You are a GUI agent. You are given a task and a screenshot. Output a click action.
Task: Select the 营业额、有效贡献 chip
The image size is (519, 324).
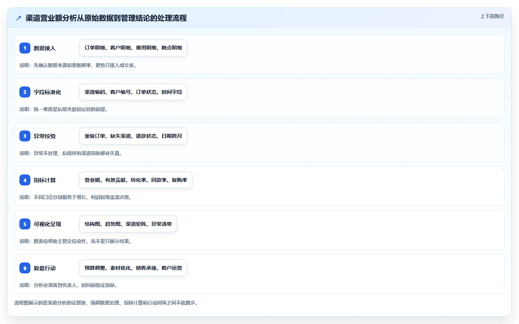click(136, 180)
